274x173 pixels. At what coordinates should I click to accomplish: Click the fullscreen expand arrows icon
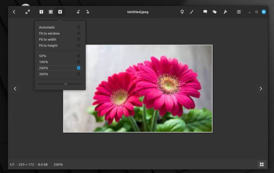(x=28, y=12)
